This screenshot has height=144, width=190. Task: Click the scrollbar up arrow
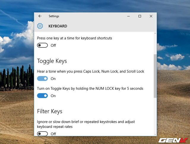(x=155, y=34)
